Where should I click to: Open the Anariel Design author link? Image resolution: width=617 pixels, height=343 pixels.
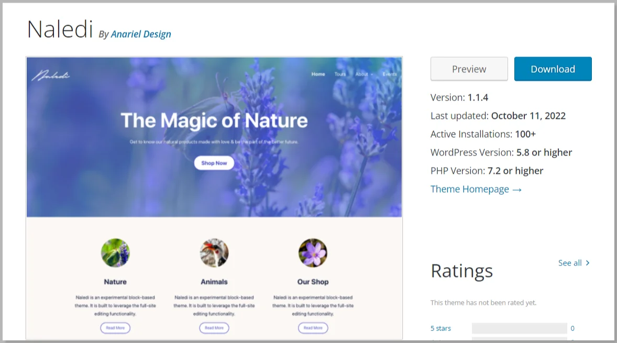141,34
